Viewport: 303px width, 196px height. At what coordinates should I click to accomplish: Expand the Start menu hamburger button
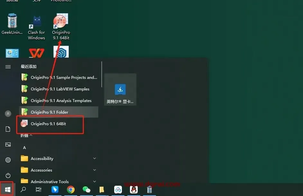8,67
